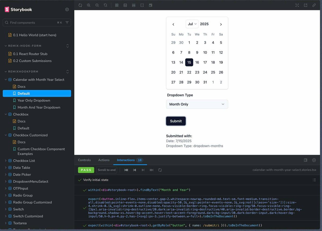322x231 pixels.
Task: Select the greyed-out day 30 from June
Action: pos(181,43)
